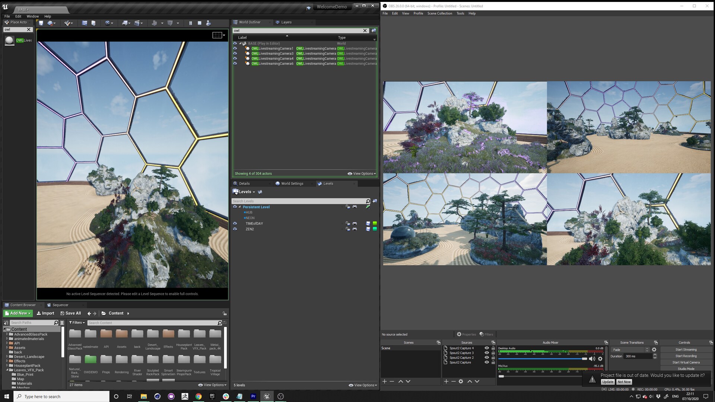Toggle visibility of ZEN2 level
The height and width of the screenshot is (402, 715).
[x=235, y=229]
